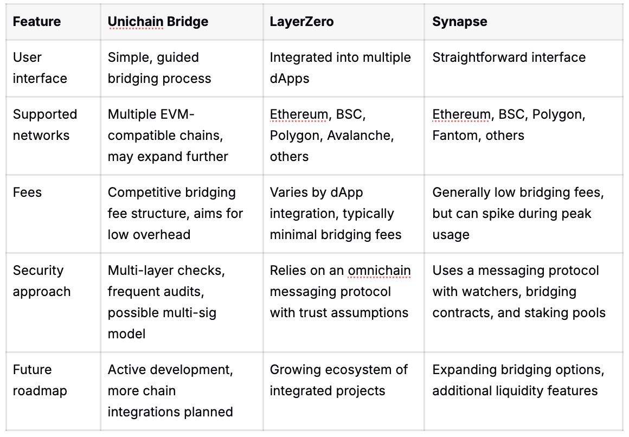Viewport: 629px width, 437px height.
Task: Select the "Unichain Bridge" column header
Action: [158, 22]
